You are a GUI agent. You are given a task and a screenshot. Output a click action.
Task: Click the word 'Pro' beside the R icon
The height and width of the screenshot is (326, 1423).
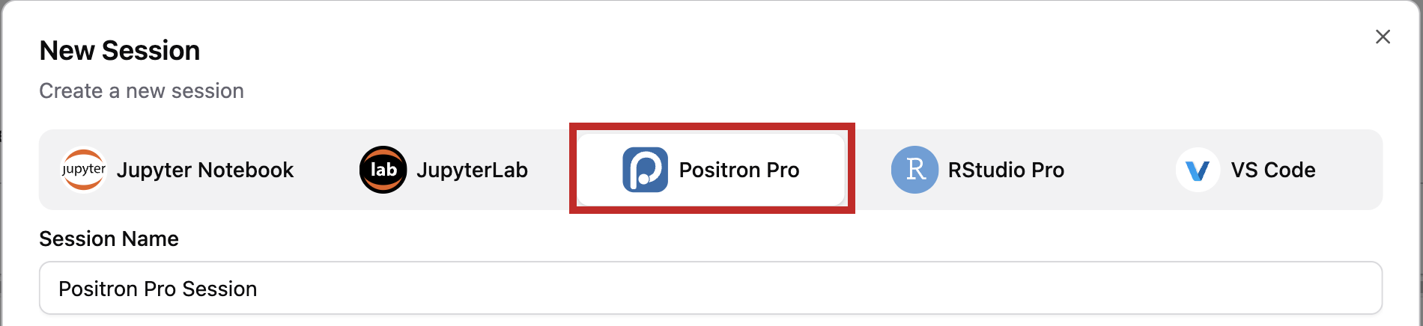pos(1048,170)
